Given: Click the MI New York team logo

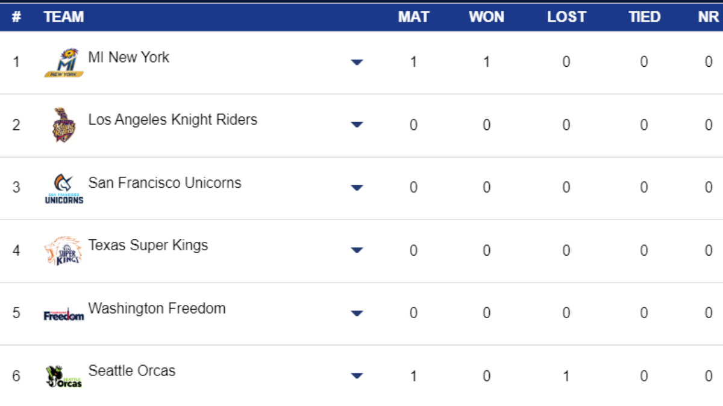Looking at the screenshot, I should point(63,63).
